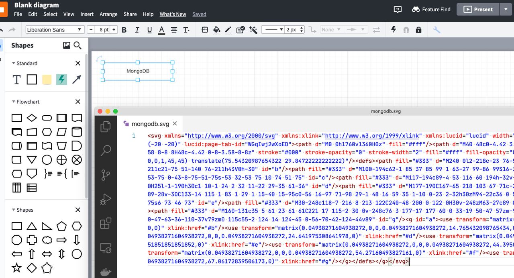This screenshot has height=278, width=514.
Task: Open the Insert menu
Action: point(87,14)
